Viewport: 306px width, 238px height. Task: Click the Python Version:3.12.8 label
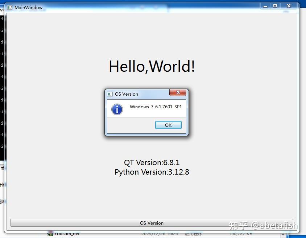click(x=152, y=172)
